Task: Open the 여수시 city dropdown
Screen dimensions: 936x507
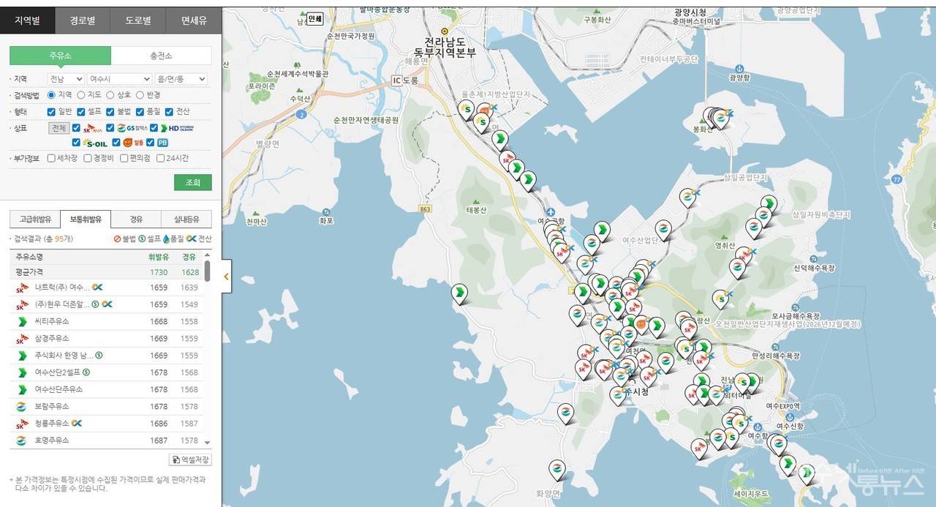Action: tap(118, 79)
